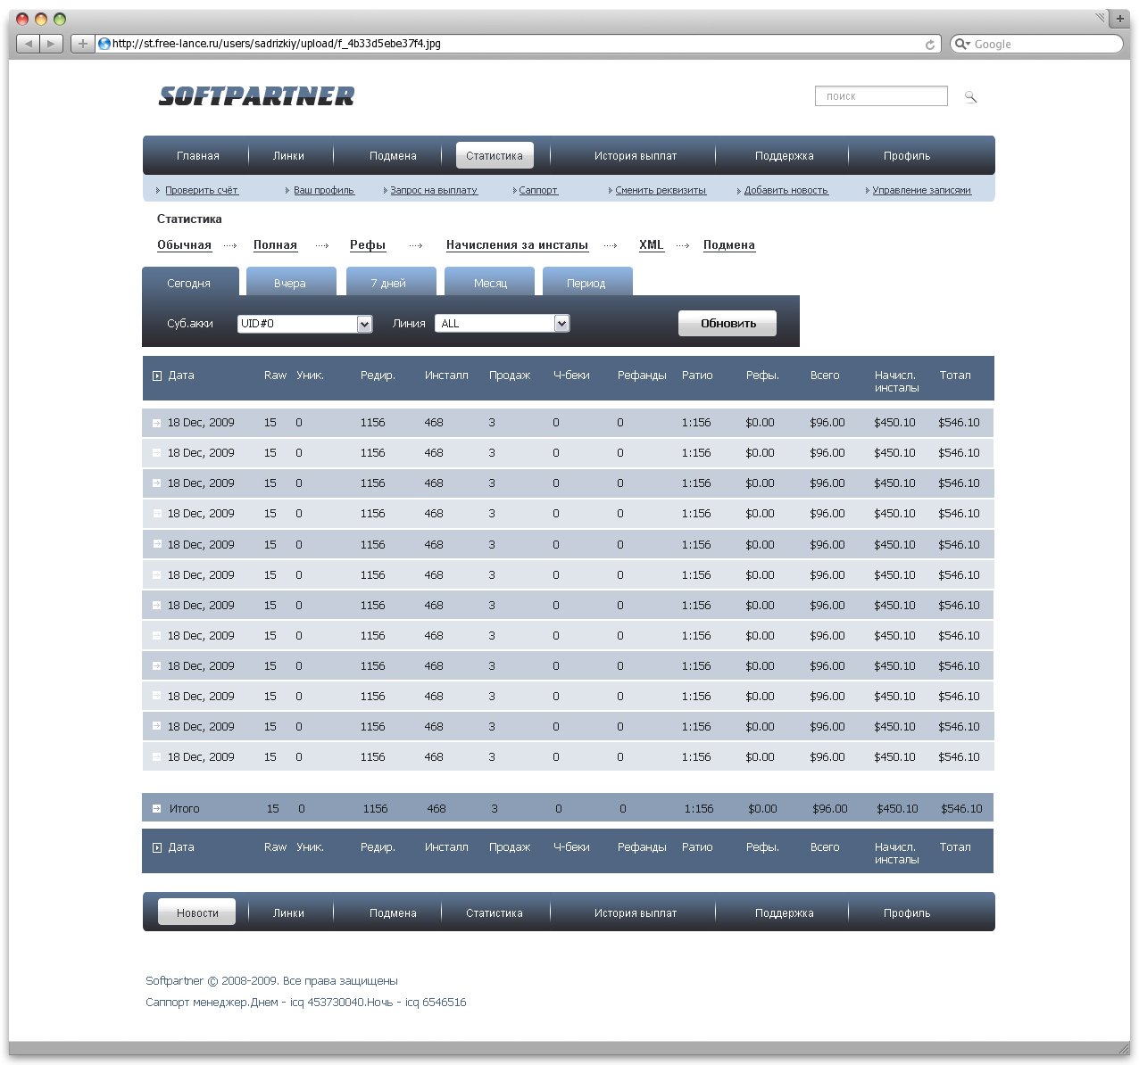Open Поддержка in the top navigation
This screenshot has height=1065, width=1139.
(785, 155)
